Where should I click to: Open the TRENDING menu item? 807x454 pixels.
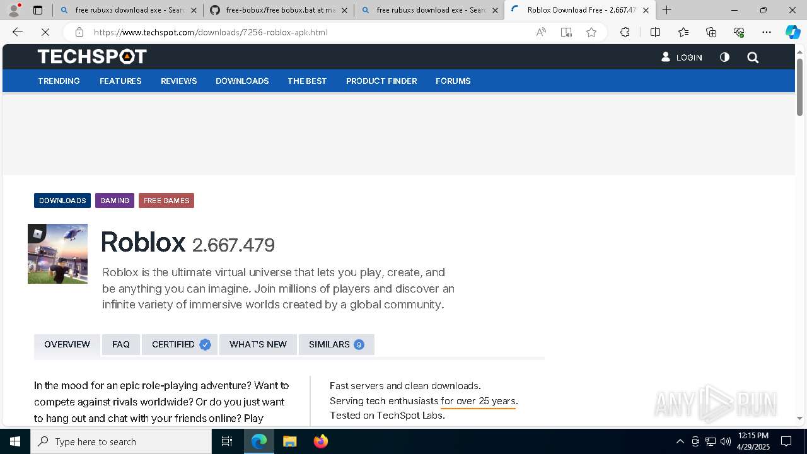pyautogui.click(x=59, y=81)
